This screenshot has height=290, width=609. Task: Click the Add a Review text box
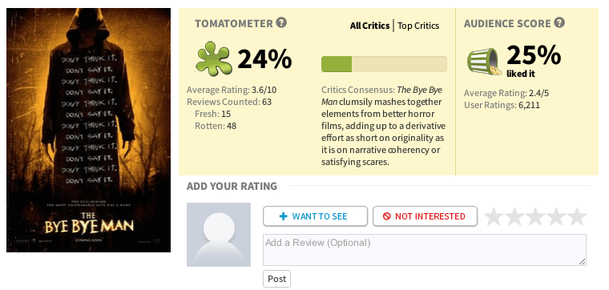point(425,250)
